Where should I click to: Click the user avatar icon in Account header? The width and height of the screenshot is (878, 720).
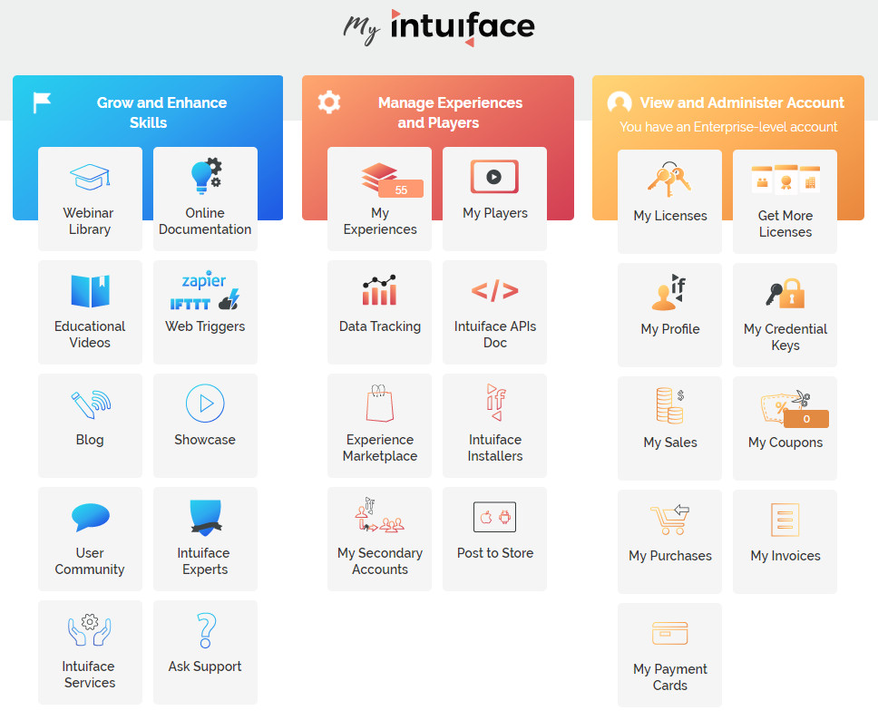pyautogui.click(x=619, y=102)
